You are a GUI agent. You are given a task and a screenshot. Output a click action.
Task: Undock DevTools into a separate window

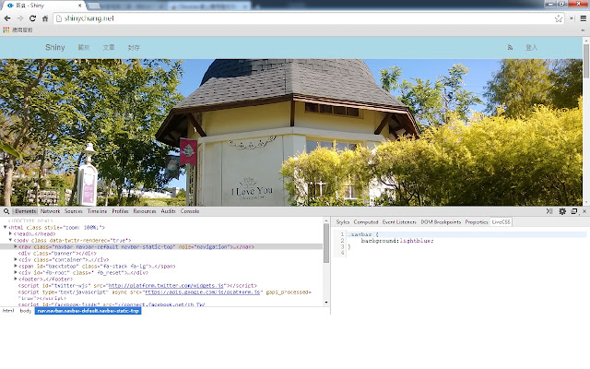573,211
